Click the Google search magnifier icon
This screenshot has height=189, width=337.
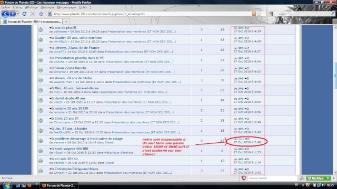point(333,14)
